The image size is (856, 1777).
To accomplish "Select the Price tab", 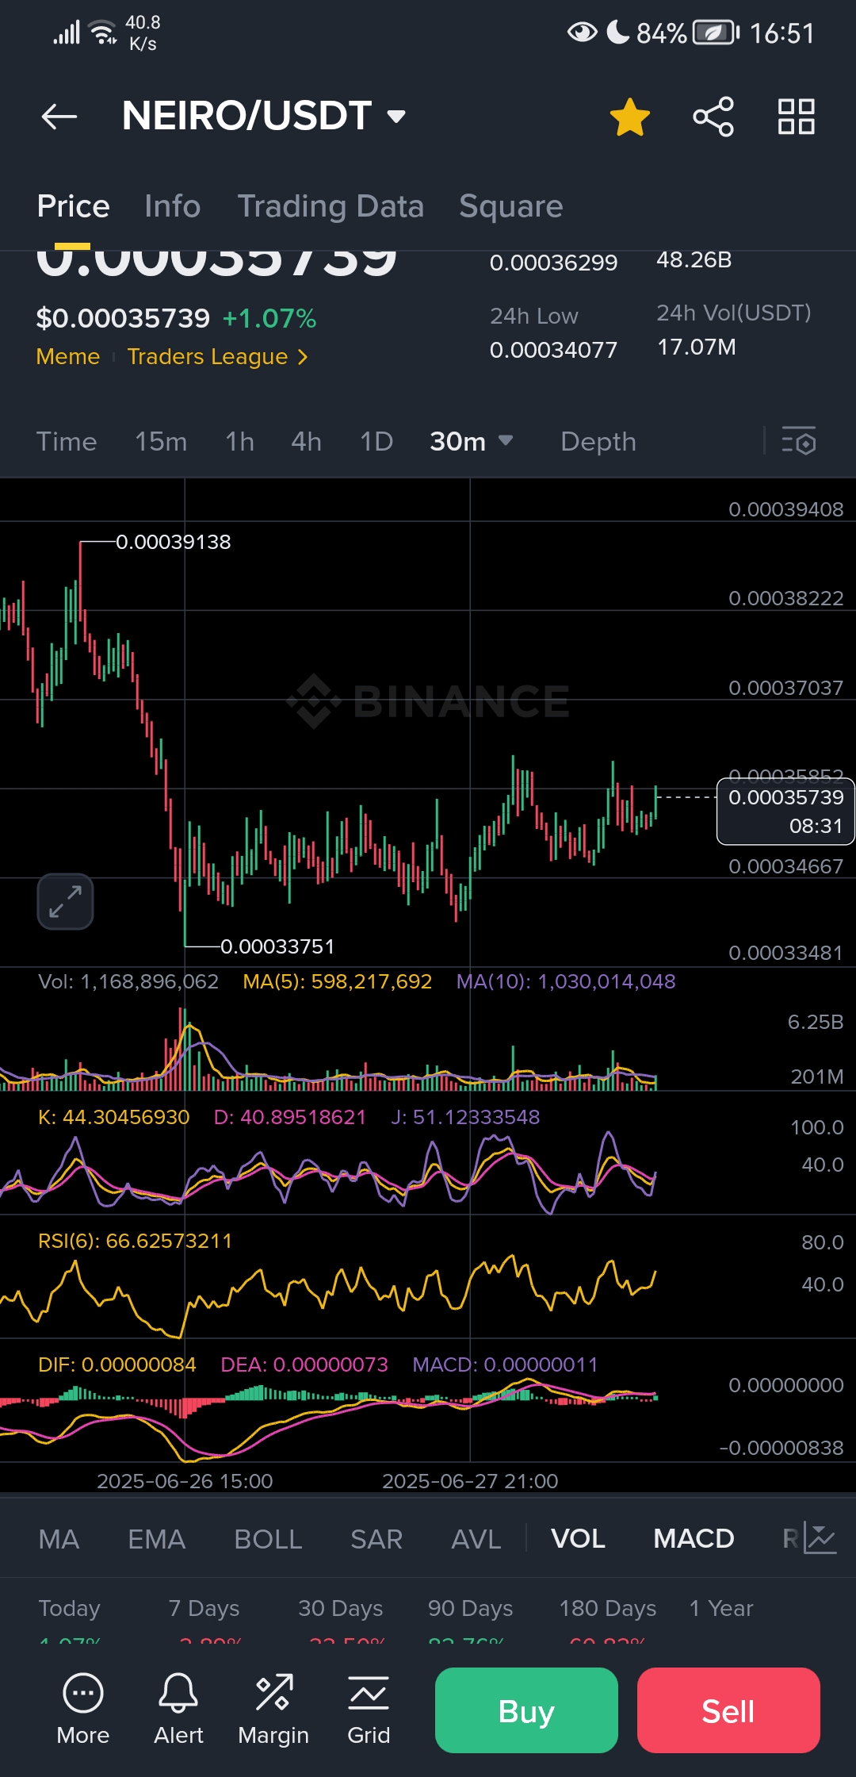I will [74, 206].
